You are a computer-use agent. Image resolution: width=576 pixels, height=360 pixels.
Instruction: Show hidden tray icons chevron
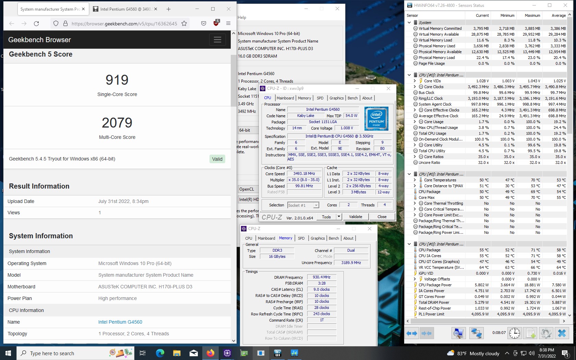507,353
